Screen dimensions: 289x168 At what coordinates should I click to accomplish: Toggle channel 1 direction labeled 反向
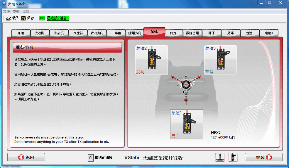(x=175, y=136)
